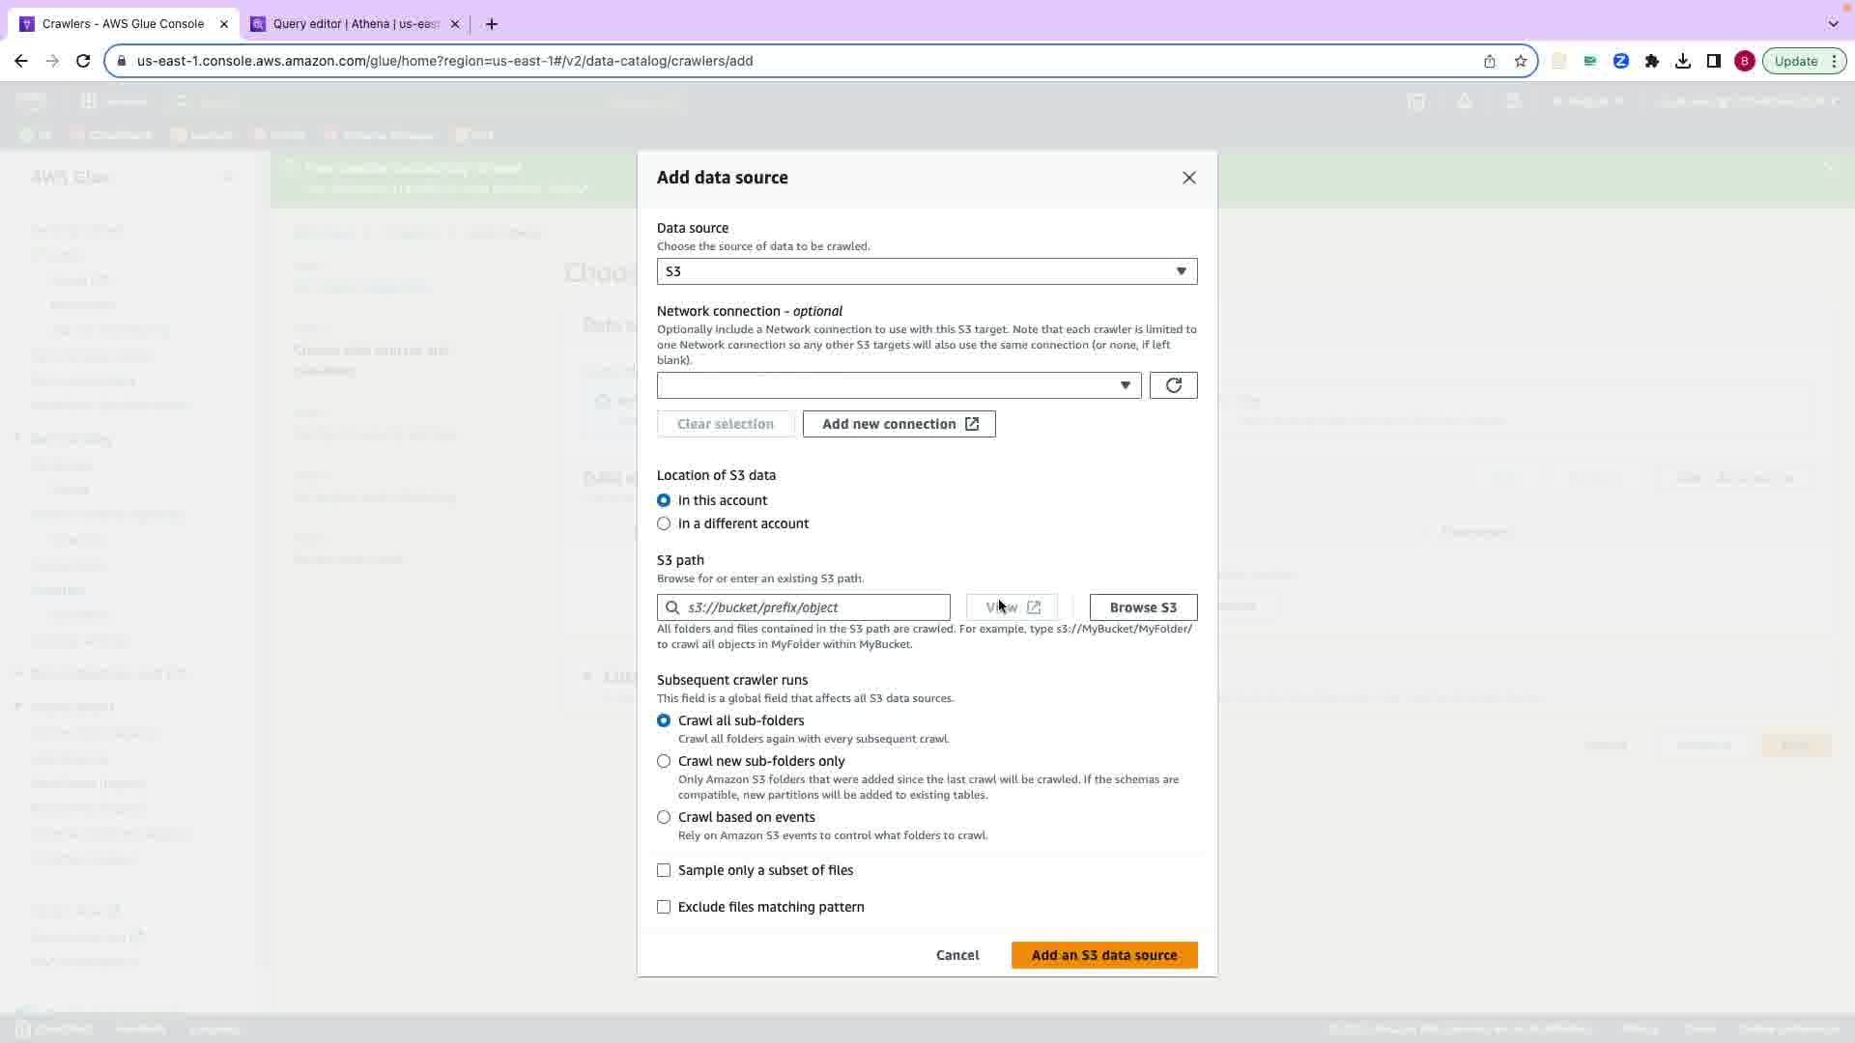Select In a different account radio
The width and height of the screenshot is (1855, 1043).
(664, 523)
